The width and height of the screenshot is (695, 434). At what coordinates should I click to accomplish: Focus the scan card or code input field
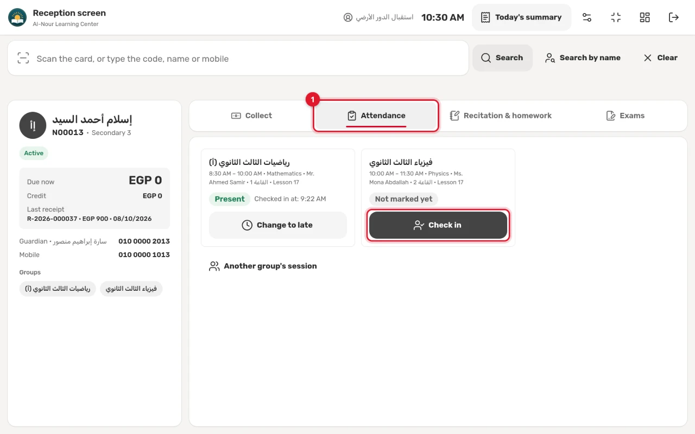coord(238,58)
